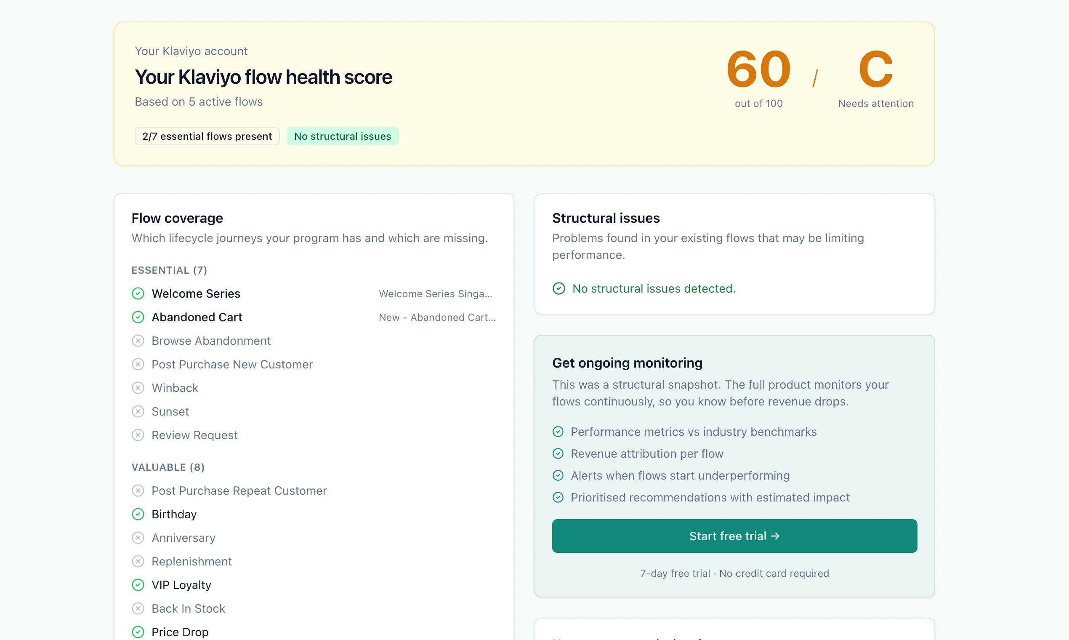Click the Needs attention label

pyautogui.click(x=876, y=104)
